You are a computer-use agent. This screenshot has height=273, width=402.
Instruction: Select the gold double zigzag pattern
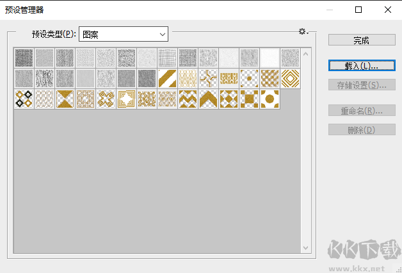pos(188,99)
